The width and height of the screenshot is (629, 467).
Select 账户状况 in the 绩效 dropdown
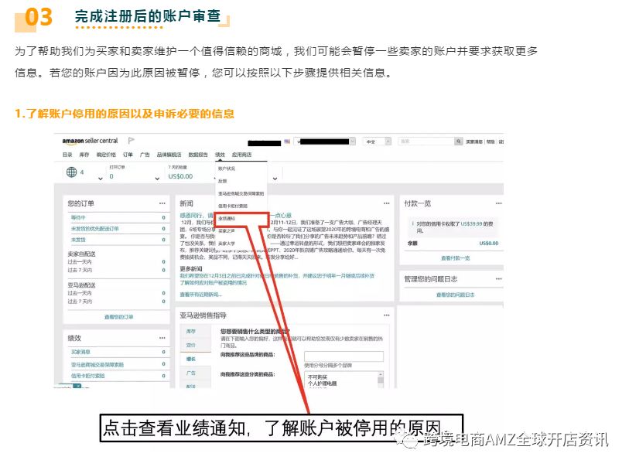pyautogui.click(x=227, y=169)
